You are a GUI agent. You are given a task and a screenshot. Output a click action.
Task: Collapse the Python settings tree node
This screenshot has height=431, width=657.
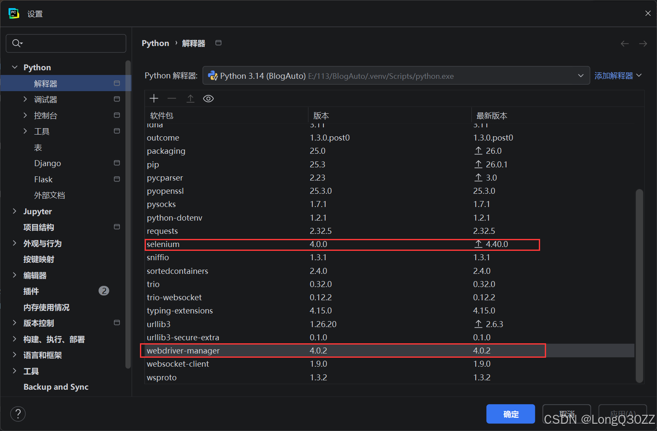coord(15,67)
